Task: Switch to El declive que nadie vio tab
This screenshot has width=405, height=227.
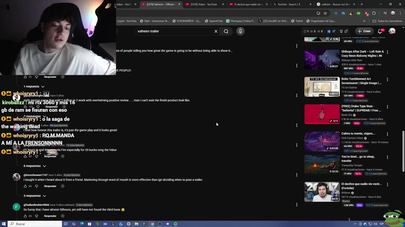Action: [x=248, y=4]
